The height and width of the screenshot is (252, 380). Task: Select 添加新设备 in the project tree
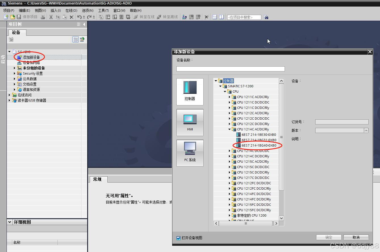click(x=31, y=57)
